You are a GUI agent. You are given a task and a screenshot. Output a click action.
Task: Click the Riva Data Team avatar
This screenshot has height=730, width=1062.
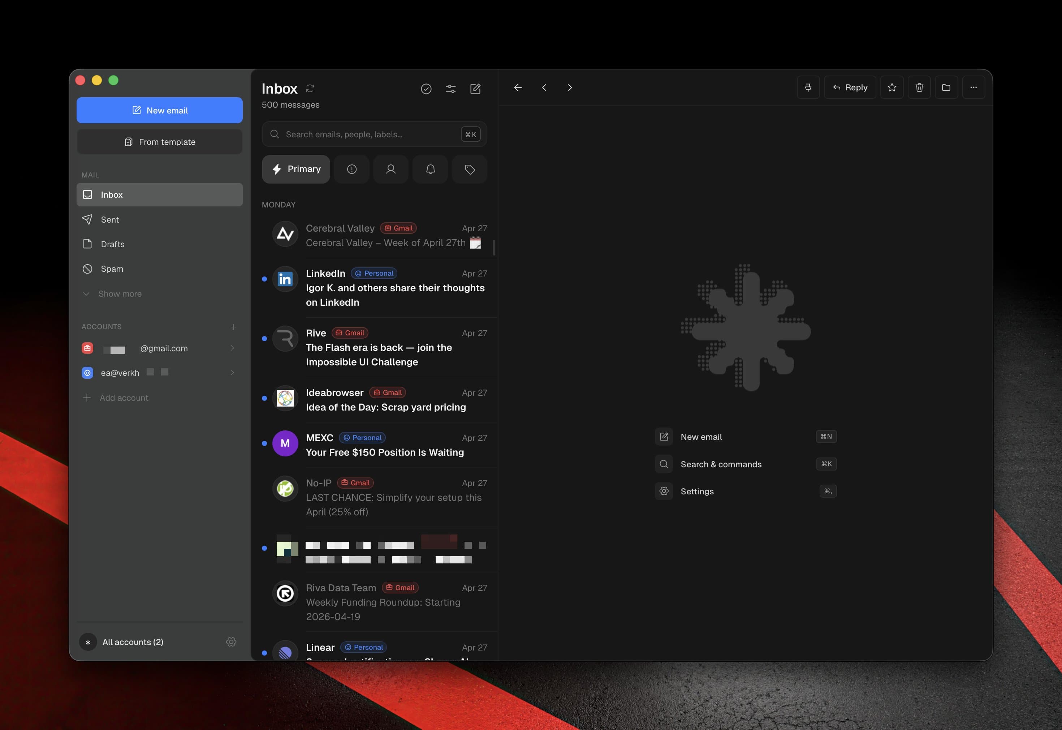pyautogui.click(x=285, y=594)
